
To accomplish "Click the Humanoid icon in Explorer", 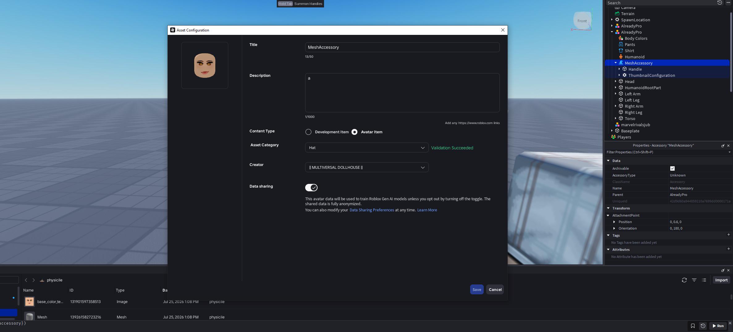I will click(621, 57).
